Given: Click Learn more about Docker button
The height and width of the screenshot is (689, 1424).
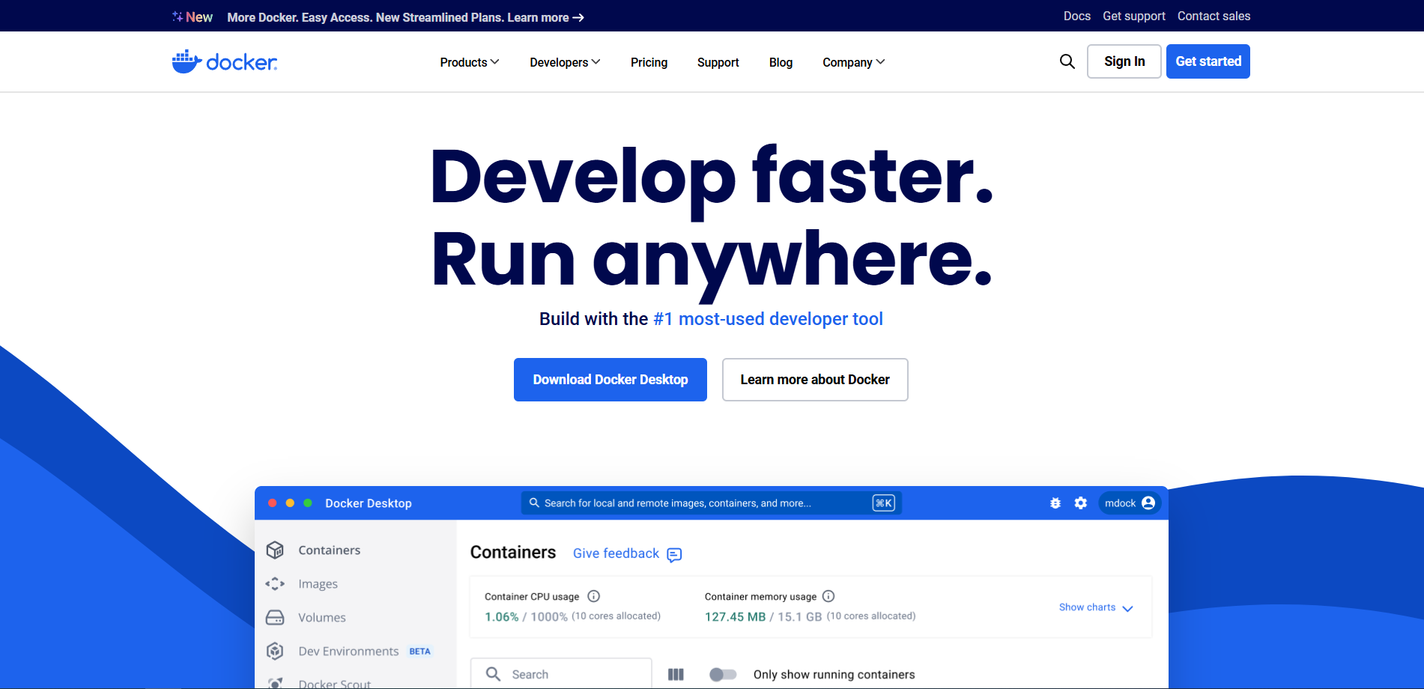Looking at the screenshot, I should click(815, 380).
